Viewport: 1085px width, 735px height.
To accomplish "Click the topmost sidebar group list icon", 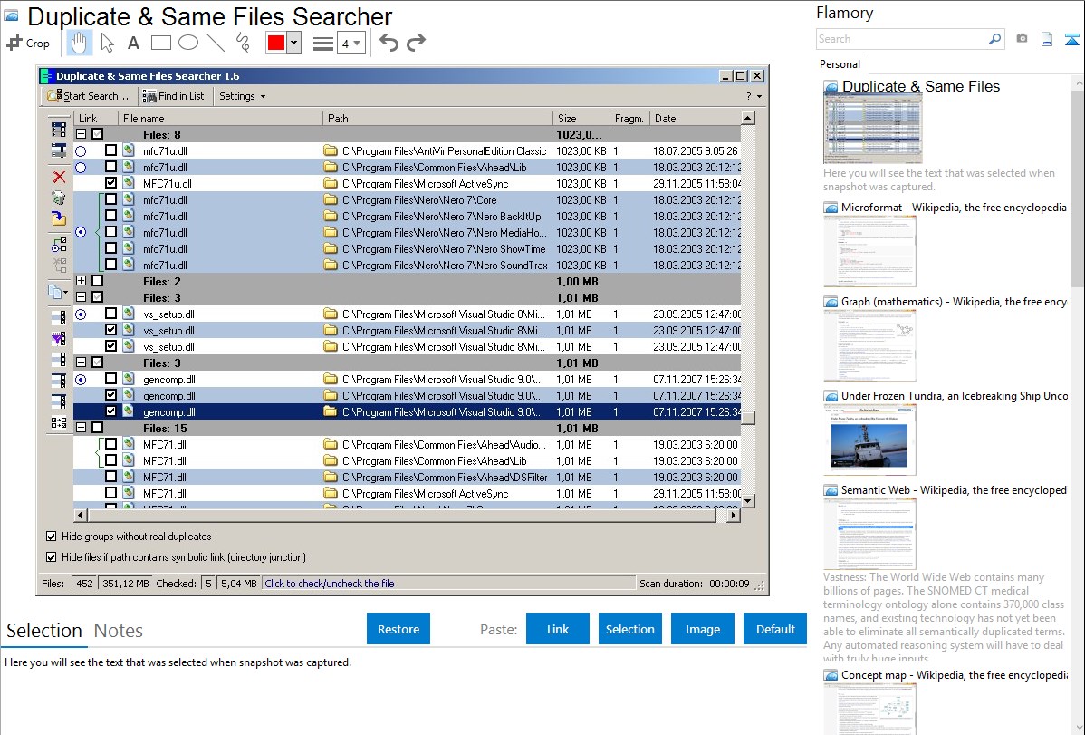I will click(60, 130).
